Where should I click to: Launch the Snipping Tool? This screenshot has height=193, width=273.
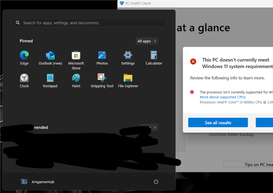(x=102, y=81)
